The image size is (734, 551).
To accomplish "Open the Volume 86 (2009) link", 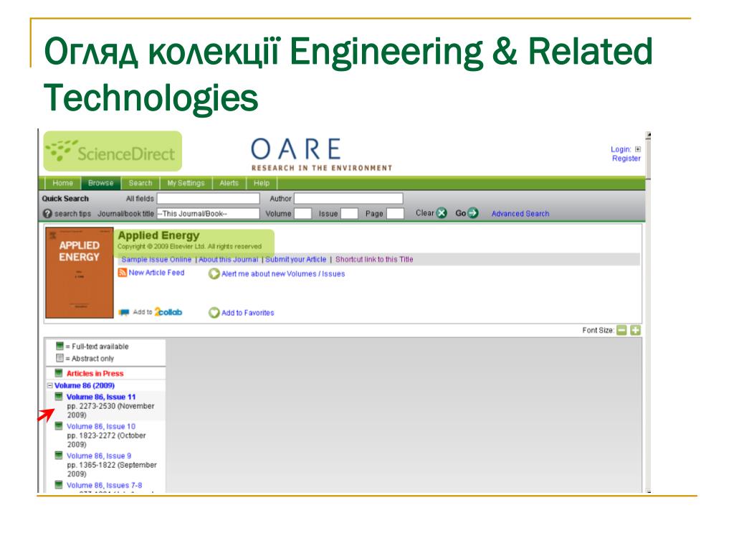I will (x=85, y=385).
